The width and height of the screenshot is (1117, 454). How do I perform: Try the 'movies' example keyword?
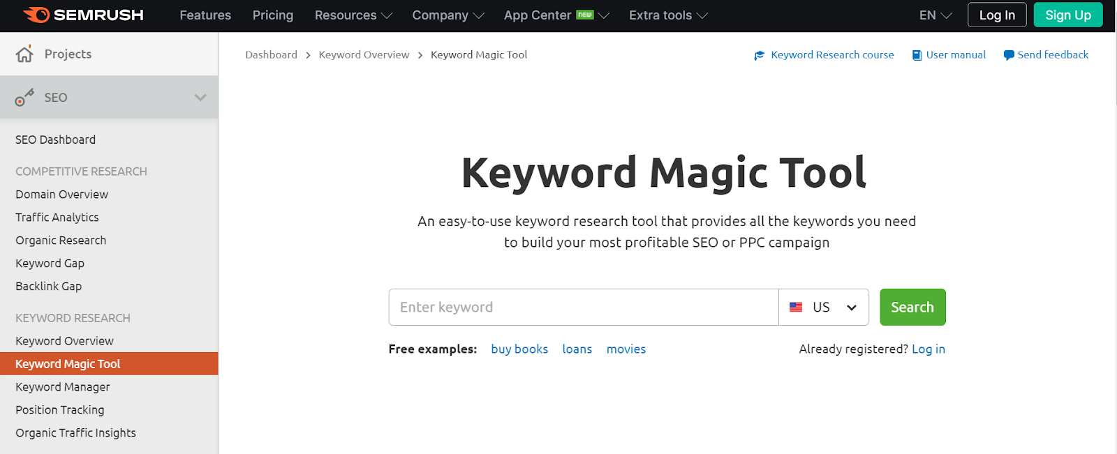(x=626, y=349)
